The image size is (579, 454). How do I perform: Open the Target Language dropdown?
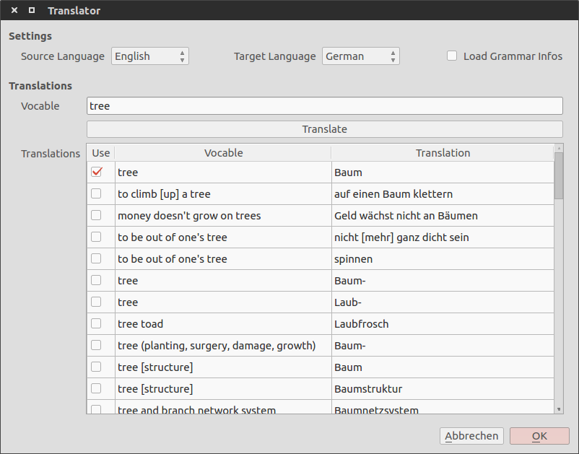[x=360, y=56]
